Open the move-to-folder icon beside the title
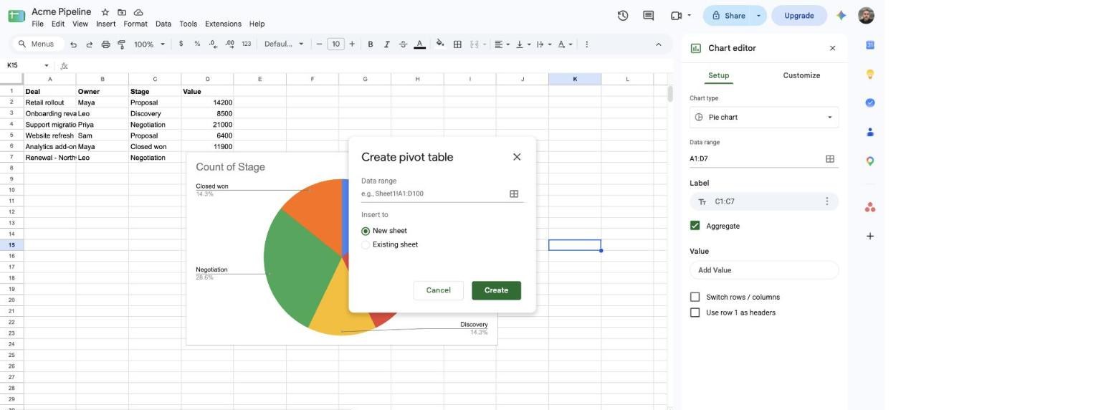The height and width of the screenshot is (410, 1106). pos(122,12)
